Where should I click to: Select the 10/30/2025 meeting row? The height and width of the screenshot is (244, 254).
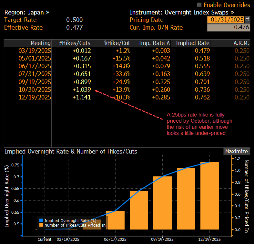(127, 89)
